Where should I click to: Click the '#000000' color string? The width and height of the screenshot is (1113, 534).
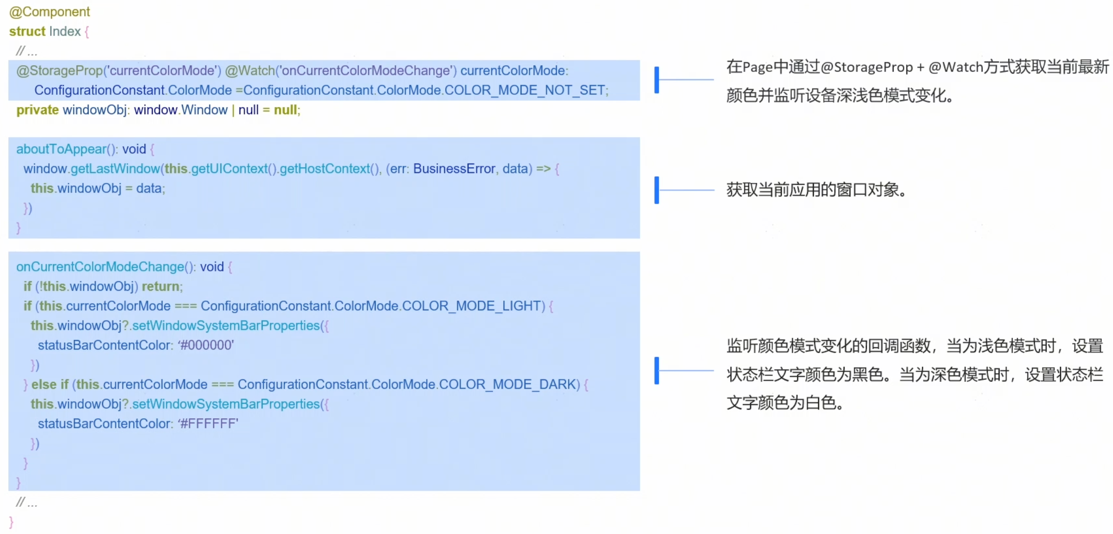click(206, 345)
